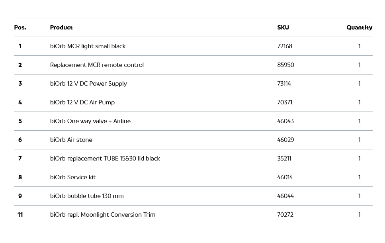Select biOrb bubble tube 130 mm

click(x=87, y=196)
